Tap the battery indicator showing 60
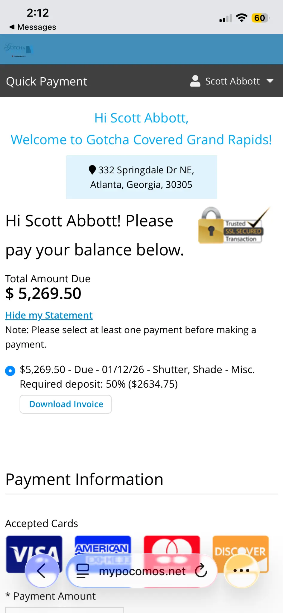Viewport: 283px width, 613px height. coord(260,18)
